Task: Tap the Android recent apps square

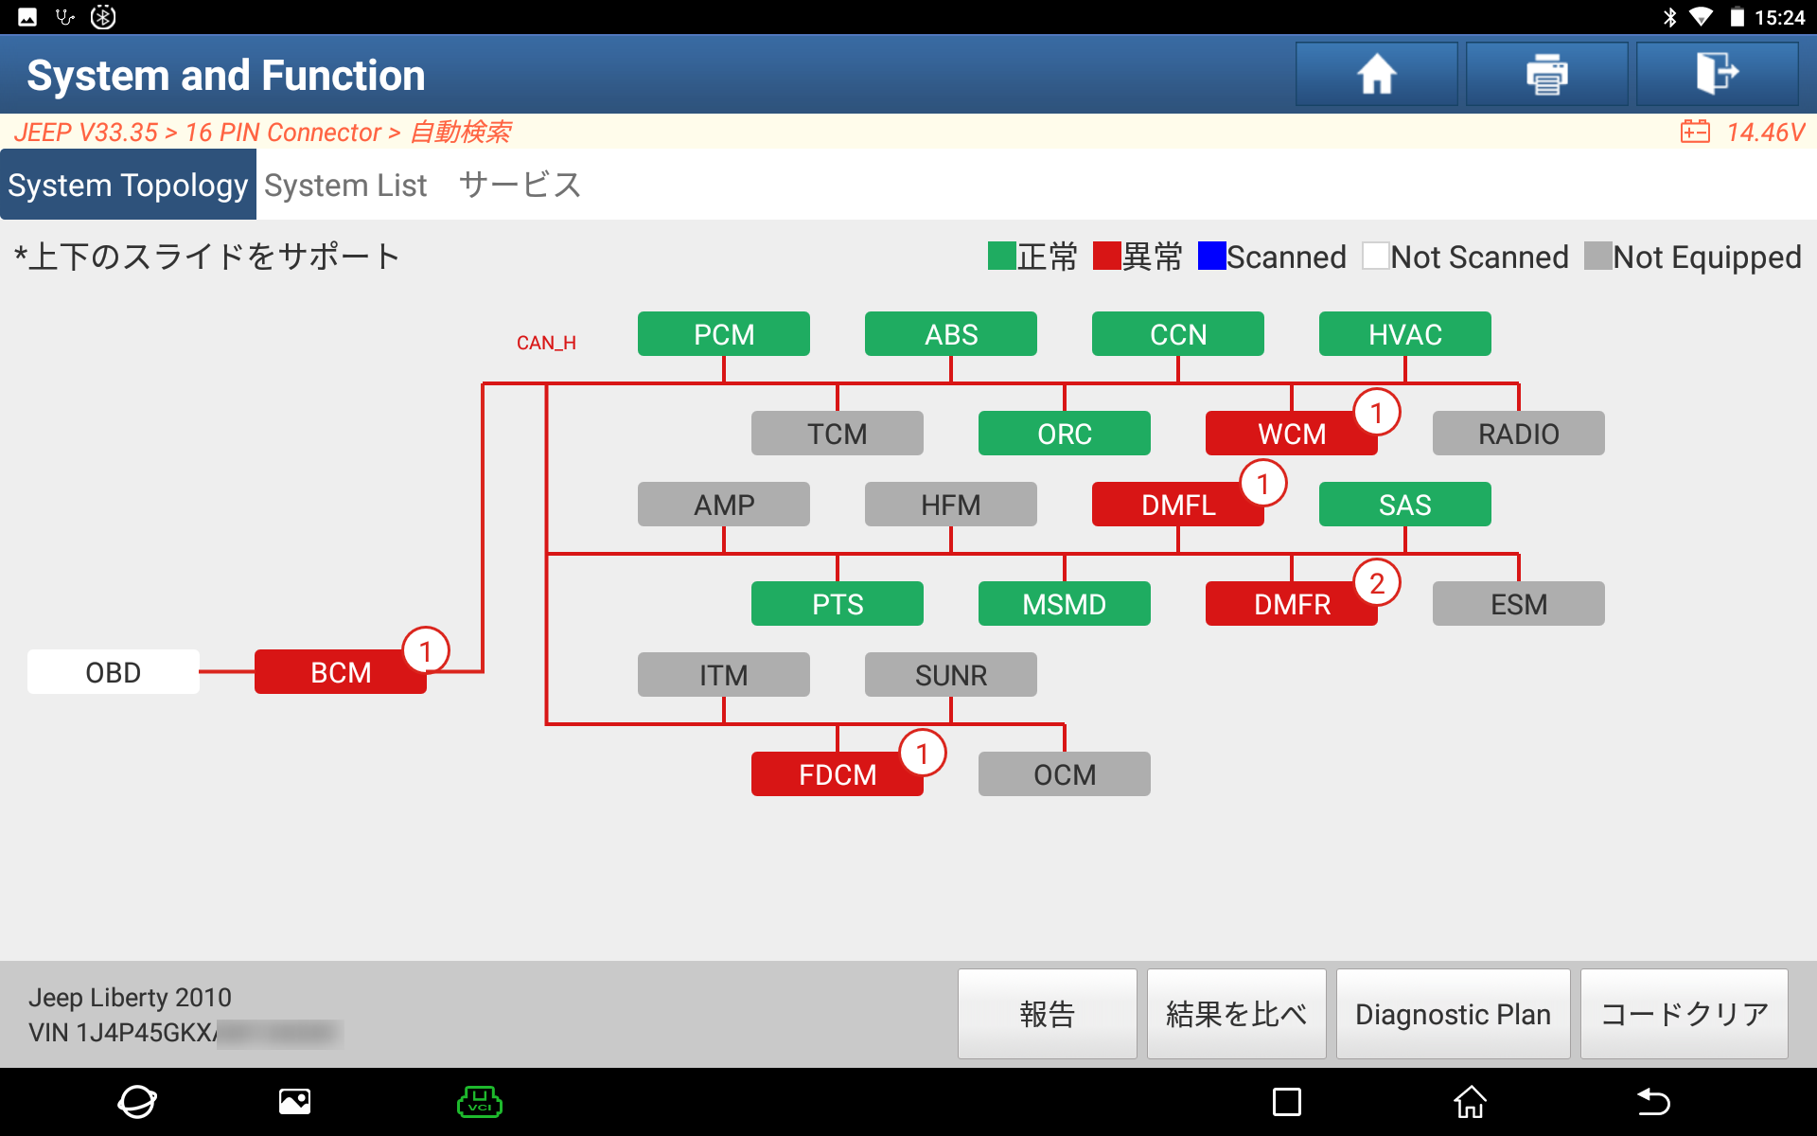Action: click(1287, 1102)
